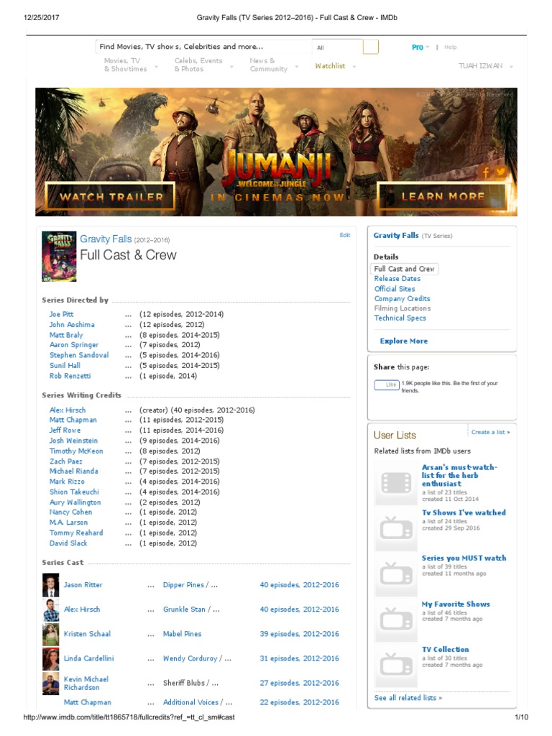Image resolution: width=552 pixels, height=736 pixels.
Task: Click the Help link in header
Action: (x=450, y=47)
